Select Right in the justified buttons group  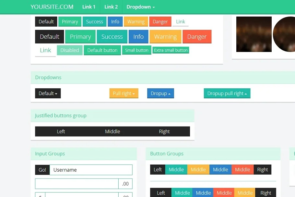(164, 131)
